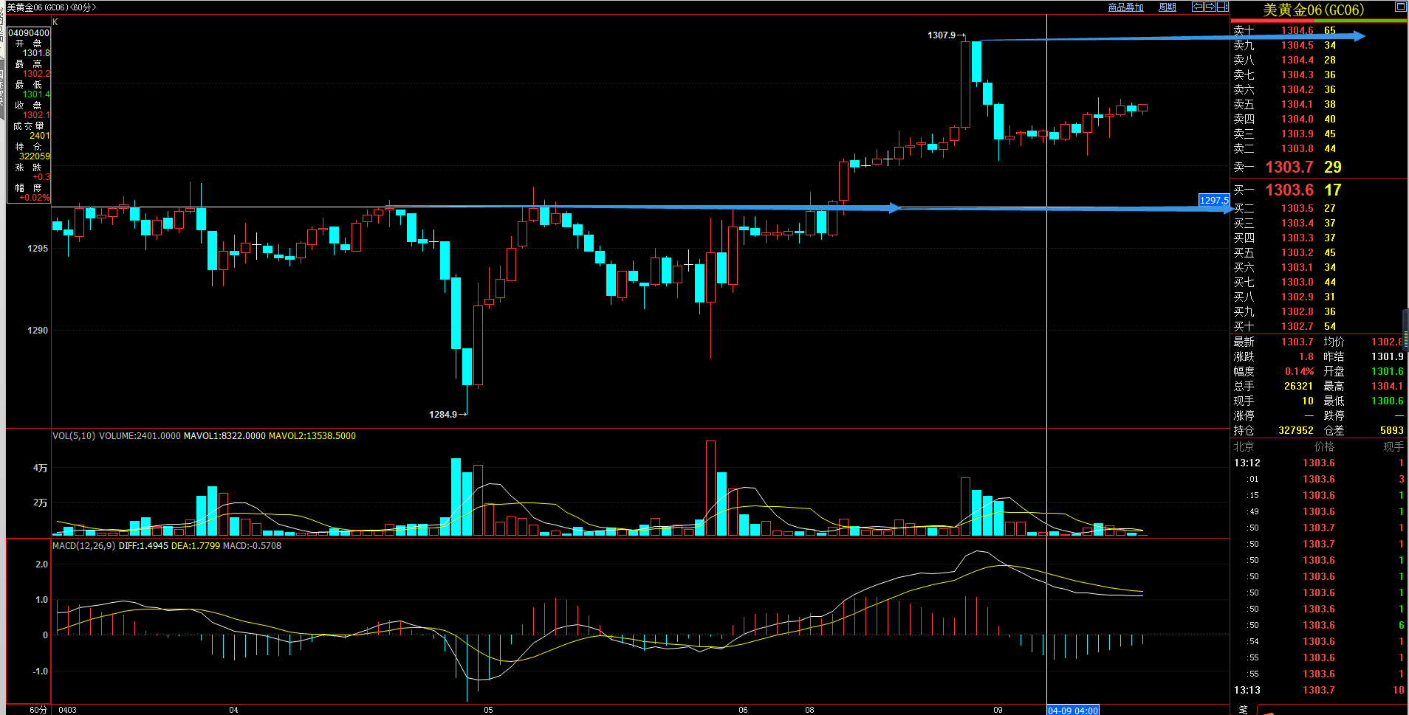Click the 持仓 322059 value in info box

[35, 156]
